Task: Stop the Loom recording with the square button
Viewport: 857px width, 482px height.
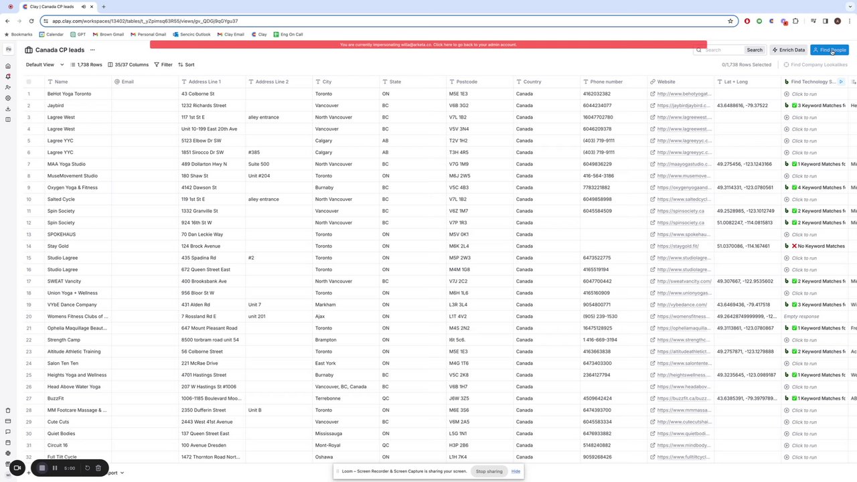Action: (42, 468)
